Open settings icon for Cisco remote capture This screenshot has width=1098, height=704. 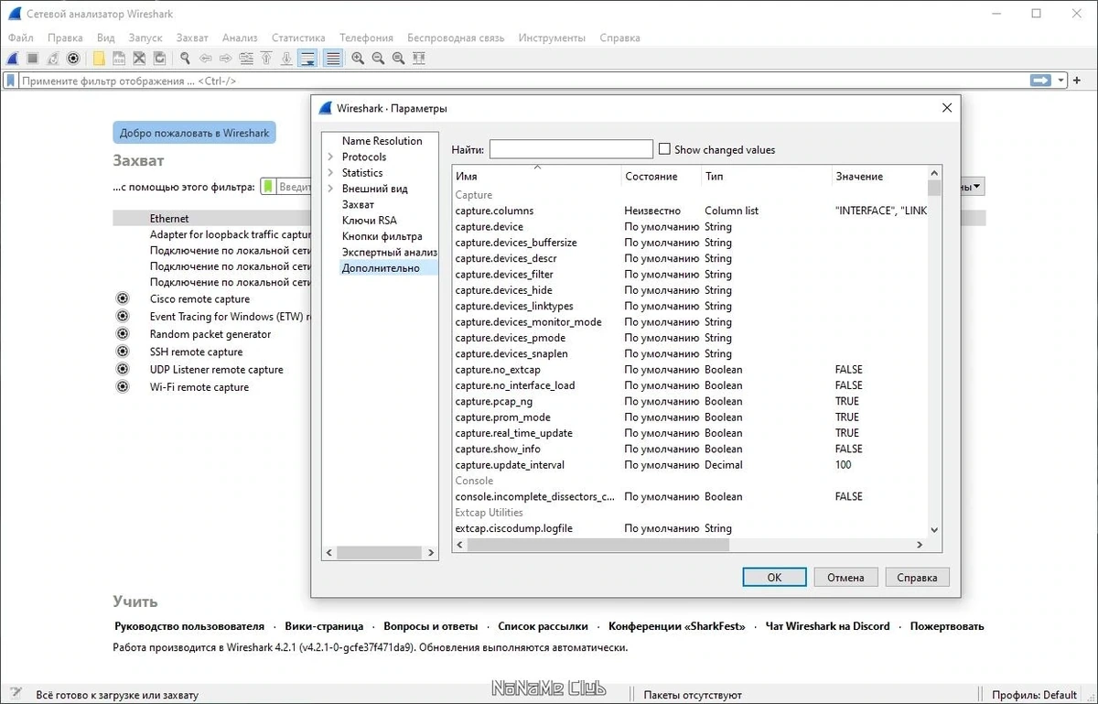pyautogui.click(x=122, y=298)
